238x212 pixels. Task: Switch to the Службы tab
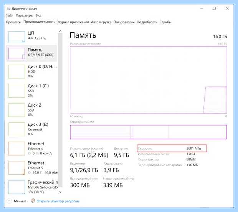[165, 22]
